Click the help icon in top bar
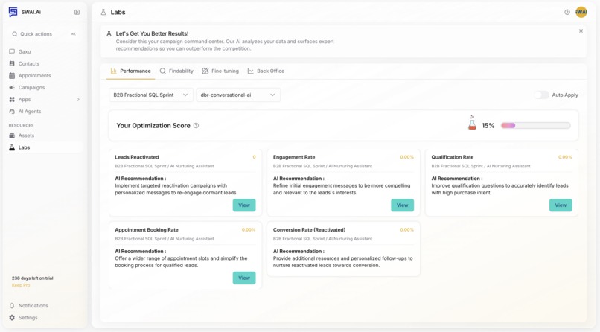600x332 pixels. coord(567,12)
